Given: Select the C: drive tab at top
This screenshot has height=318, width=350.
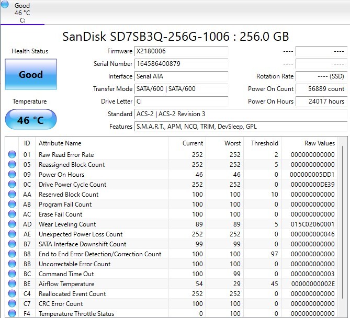Looking at the screenshot, I should pos(22,13).
